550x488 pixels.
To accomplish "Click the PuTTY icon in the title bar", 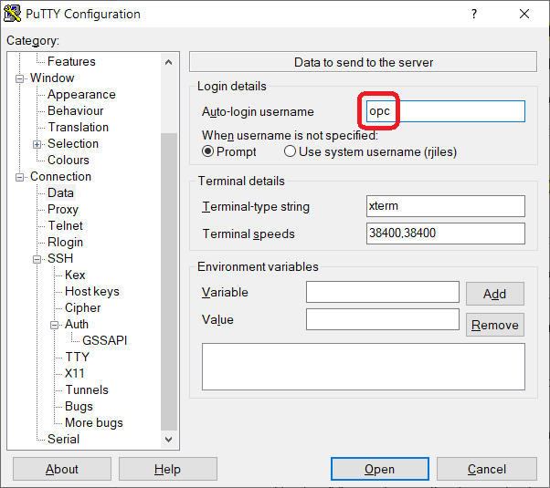I will pos(12,14).
